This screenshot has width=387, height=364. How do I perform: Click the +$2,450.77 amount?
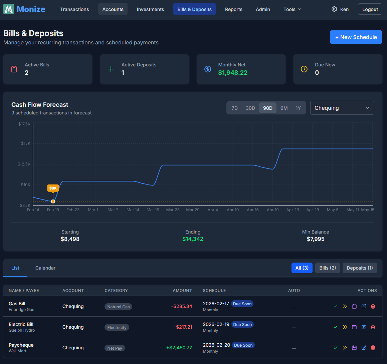click(179, 348)
